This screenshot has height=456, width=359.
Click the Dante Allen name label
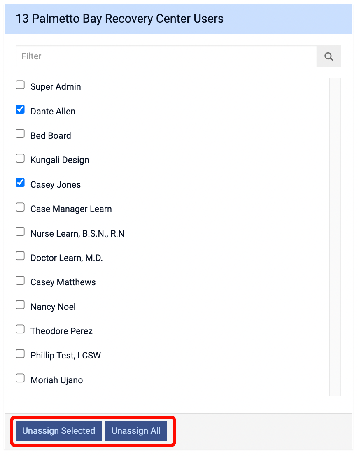[53, 112]
